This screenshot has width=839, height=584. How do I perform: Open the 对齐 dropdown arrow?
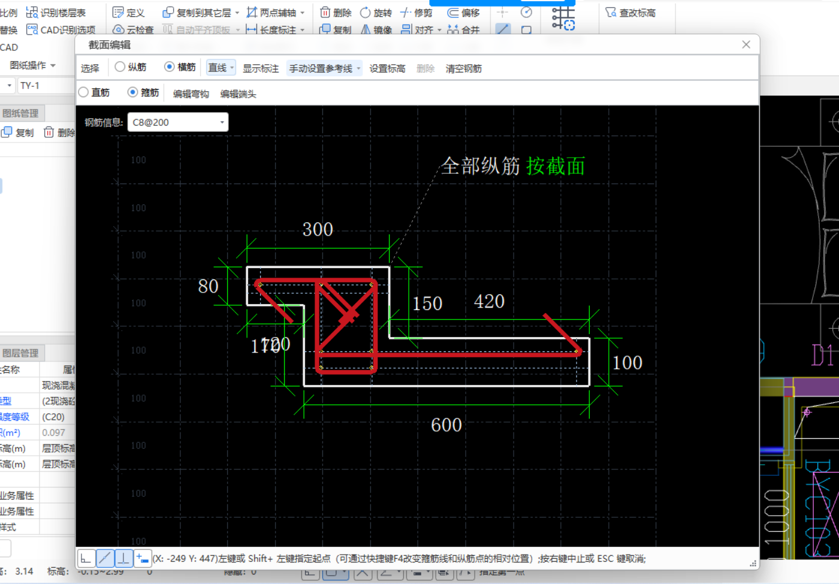click(439, 29)
